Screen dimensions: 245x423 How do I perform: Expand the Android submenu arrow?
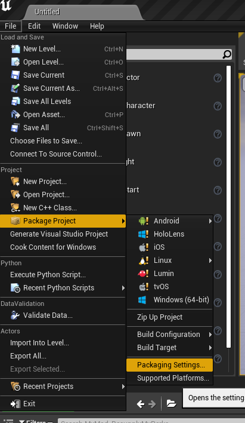click(210, 221)
